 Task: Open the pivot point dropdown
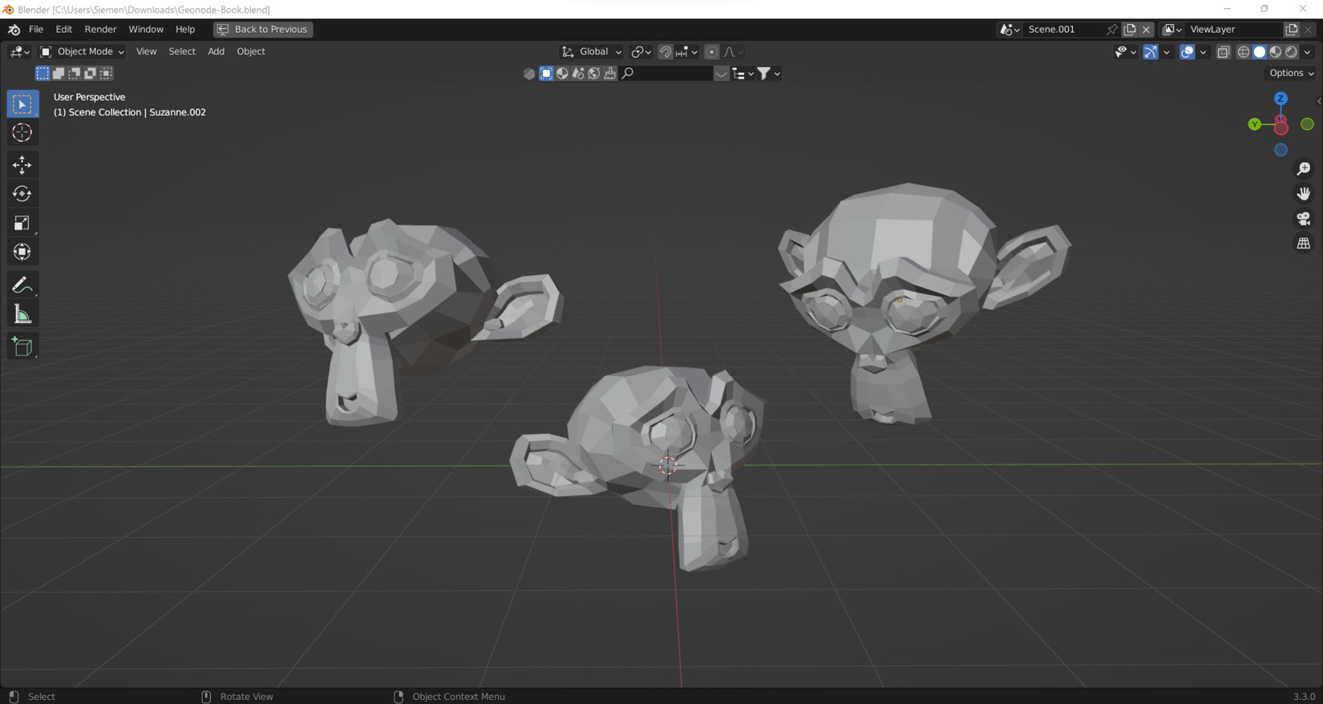pos(641,51)
